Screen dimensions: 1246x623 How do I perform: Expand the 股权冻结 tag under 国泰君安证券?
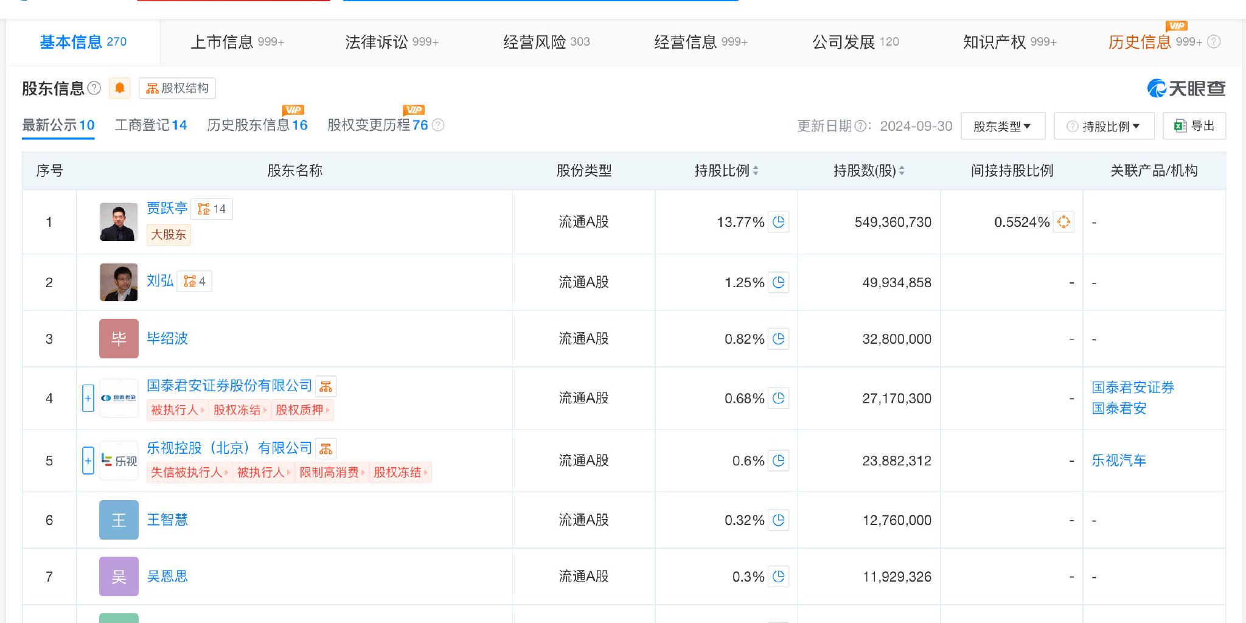pos(240,410)
